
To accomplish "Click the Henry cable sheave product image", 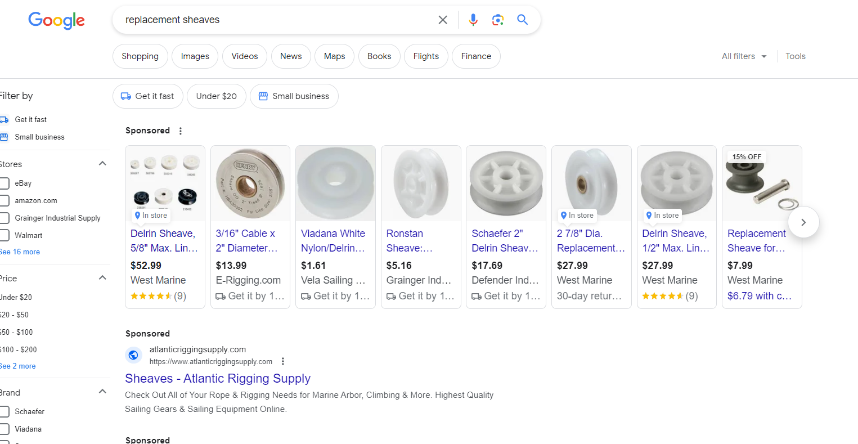I will 250,183.
